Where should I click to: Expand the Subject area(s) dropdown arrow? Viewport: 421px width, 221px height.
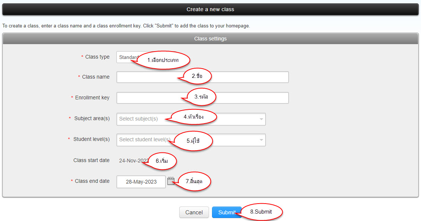[261, 119]
